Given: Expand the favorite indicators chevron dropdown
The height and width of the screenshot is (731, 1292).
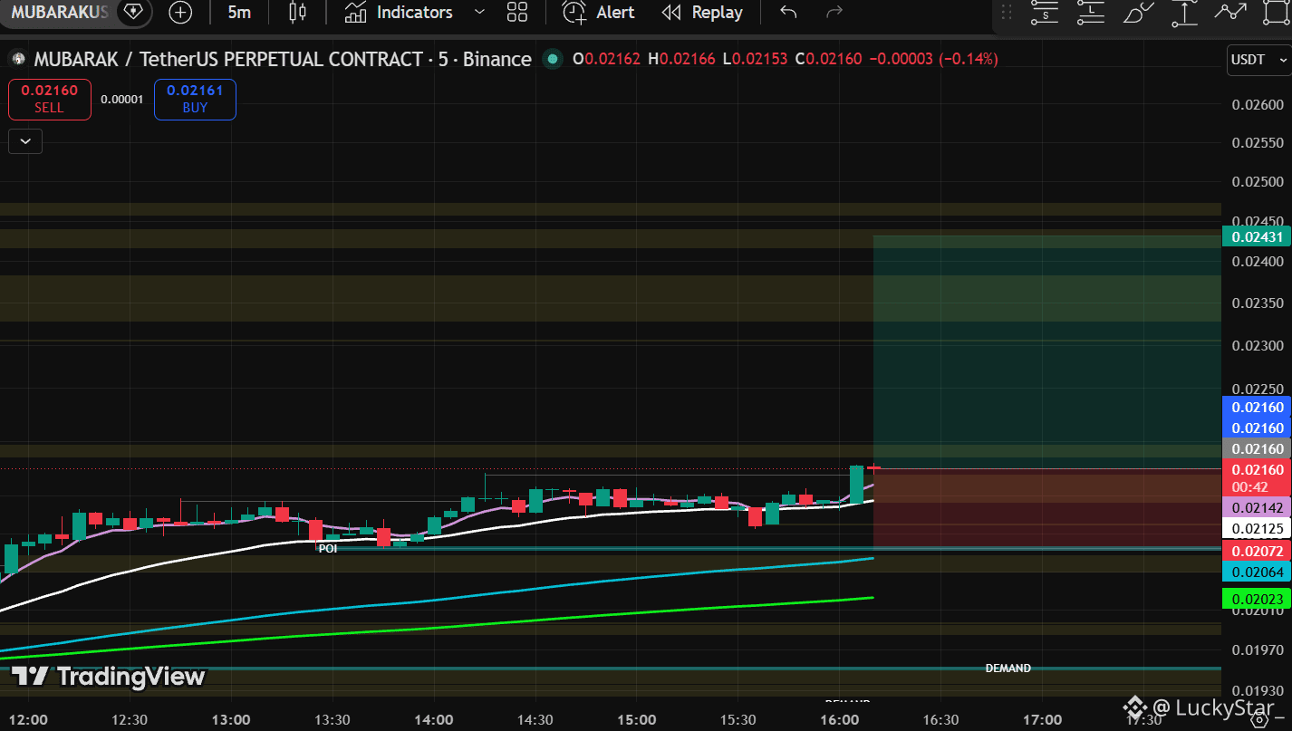Looking at the screenshot, I should pos(480,13).
